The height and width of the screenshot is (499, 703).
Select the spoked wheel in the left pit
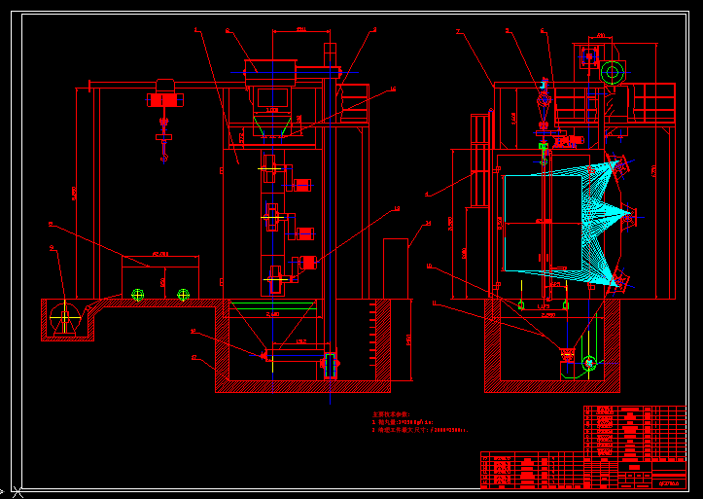coord(65,318)
